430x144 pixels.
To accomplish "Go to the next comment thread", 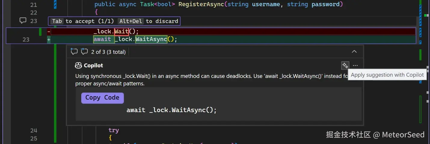I will (84, 52).
